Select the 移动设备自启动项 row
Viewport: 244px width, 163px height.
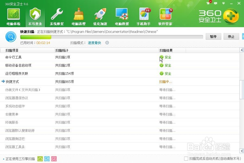click(120, 65)
